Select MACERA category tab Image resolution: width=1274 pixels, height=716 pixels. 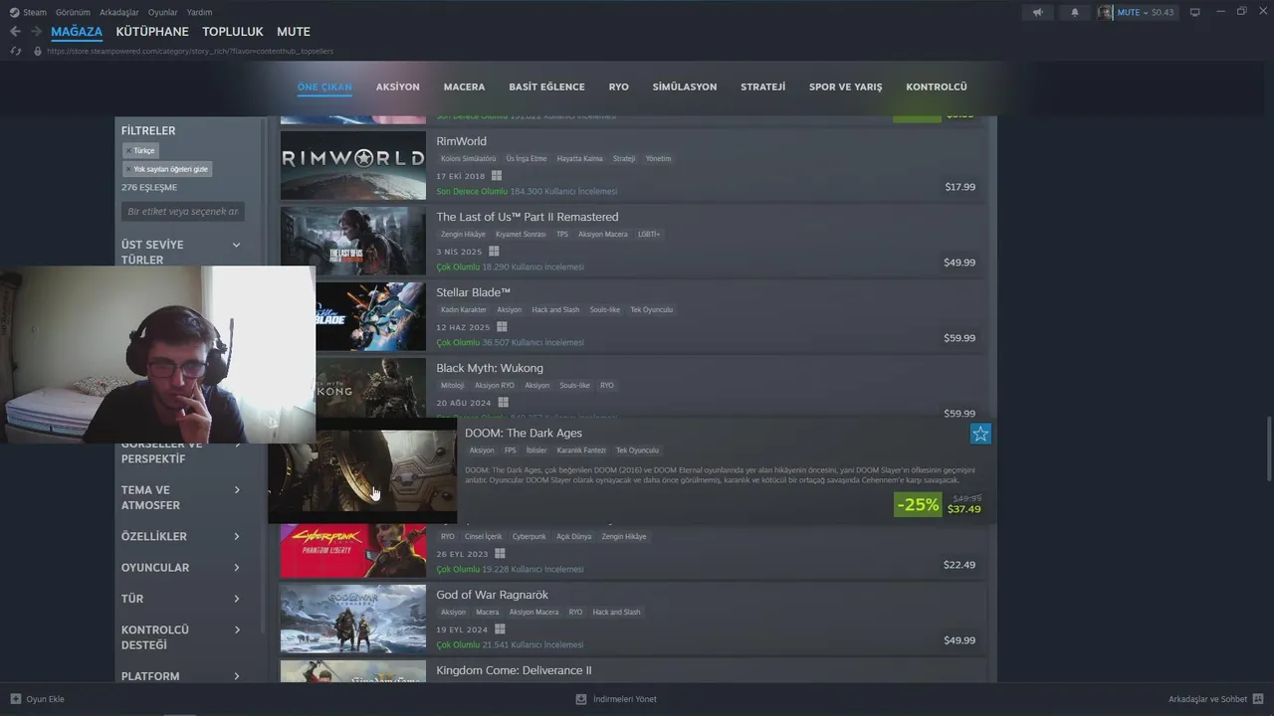click(464, 87)
